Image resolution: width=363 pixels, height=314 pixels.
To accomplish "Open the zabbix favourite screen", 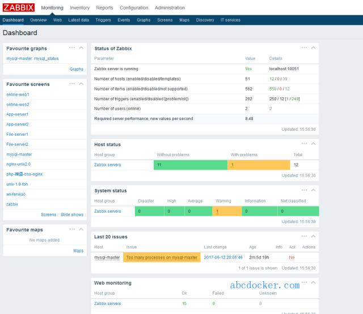I will point(12,204).
